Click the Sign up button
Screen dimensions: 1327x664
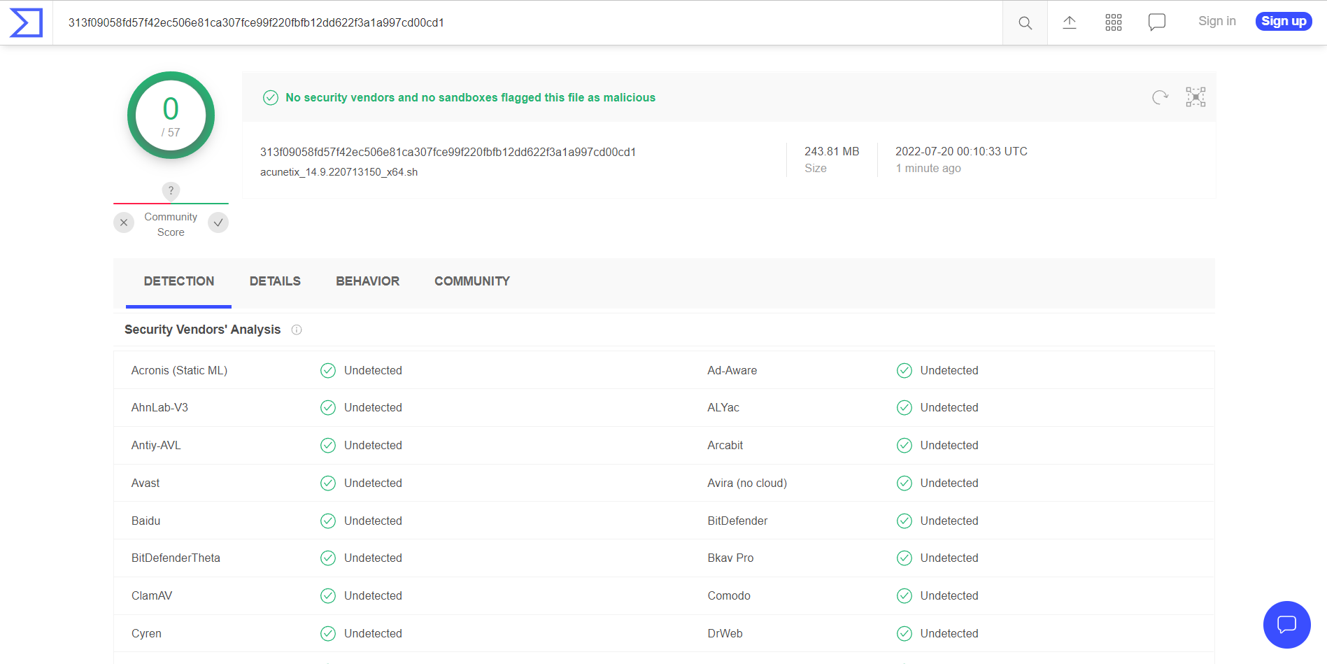pyautogui.click(x=1284, y=21)
